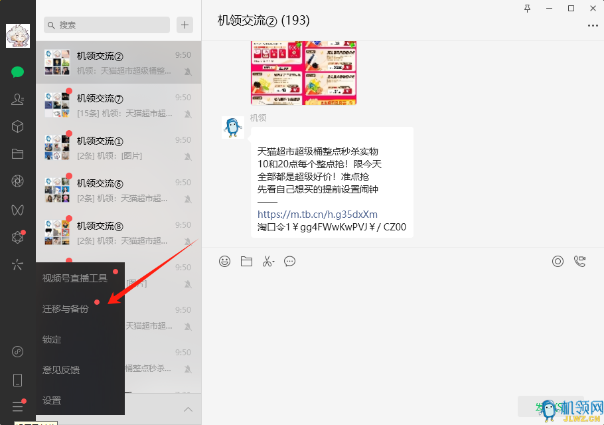This screenshot has height=425, width=604.
Task: Open the Top Stories icon with the red dot
Action: 18,237
